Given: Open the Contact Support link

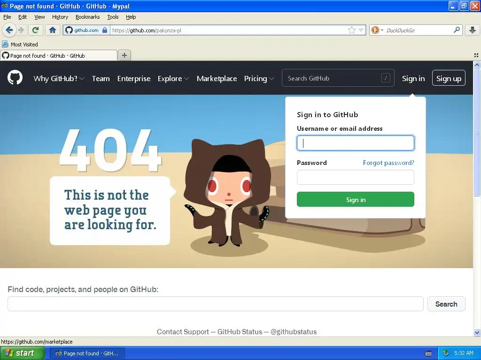Looking at the screenshot, I should 183,332.
